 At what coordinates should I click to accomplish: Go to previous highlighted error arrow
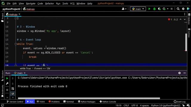tap(181, 19)
